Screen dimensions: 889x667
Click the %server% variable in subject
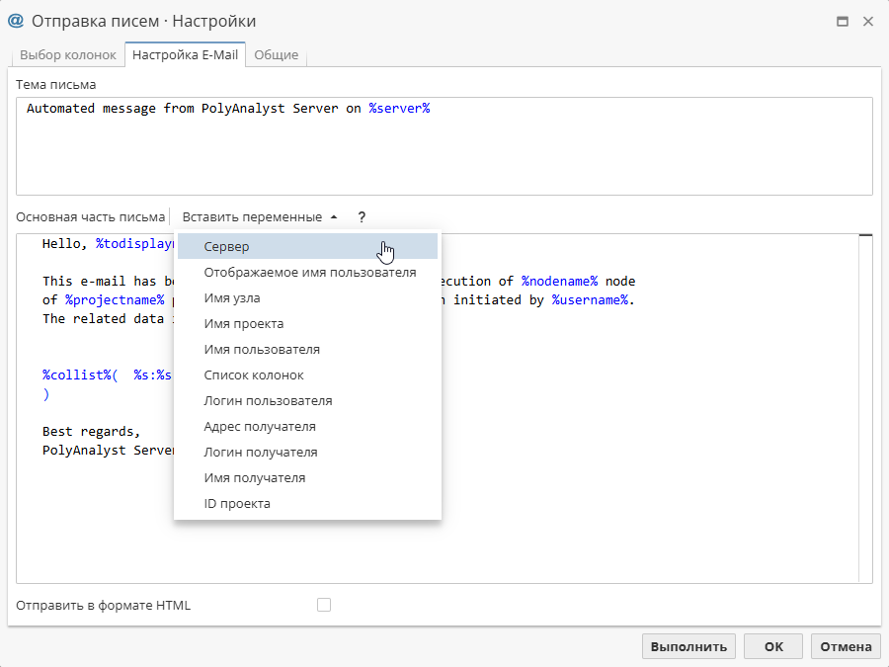399,109
